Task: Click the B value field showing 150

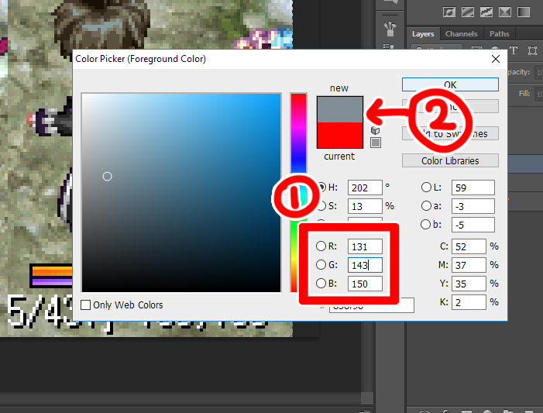Action: point(365,284)
